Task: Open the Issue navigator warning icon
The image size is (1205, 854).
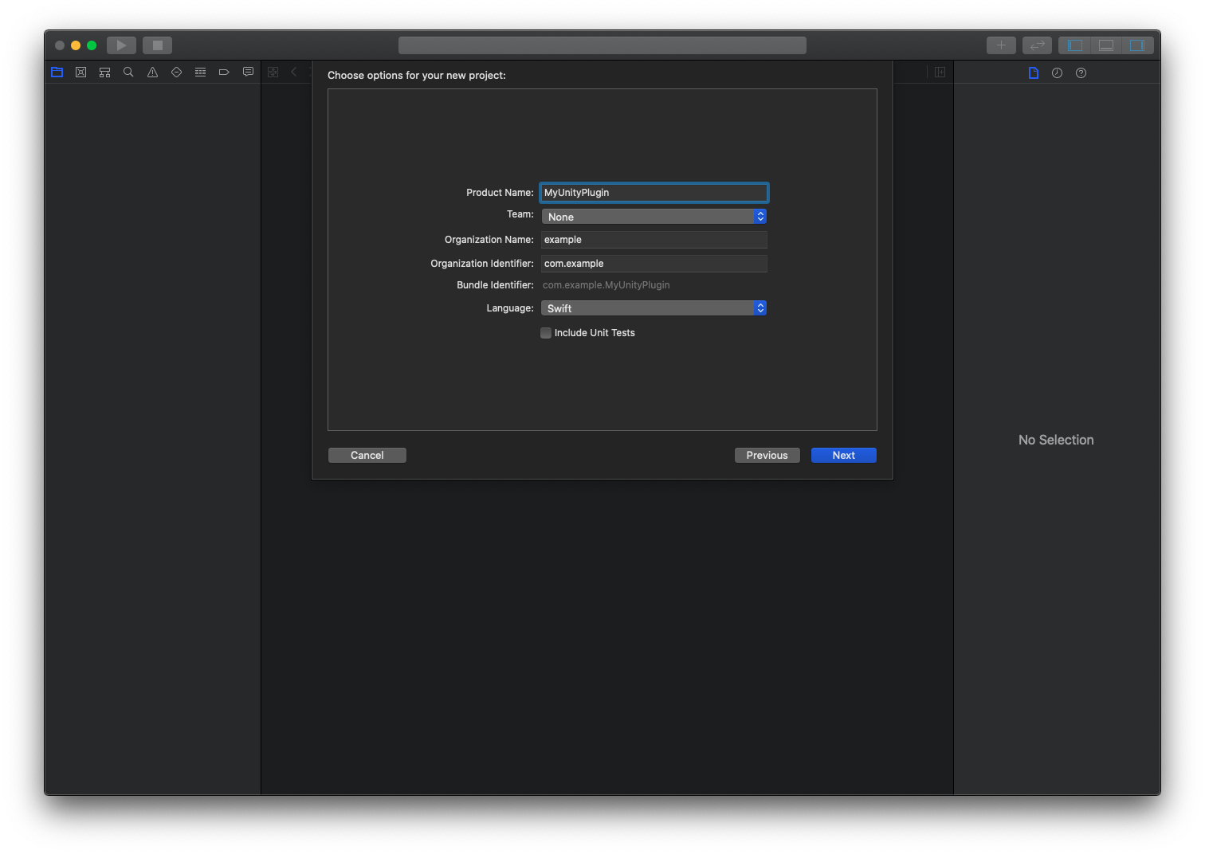Action: point(152,72)
